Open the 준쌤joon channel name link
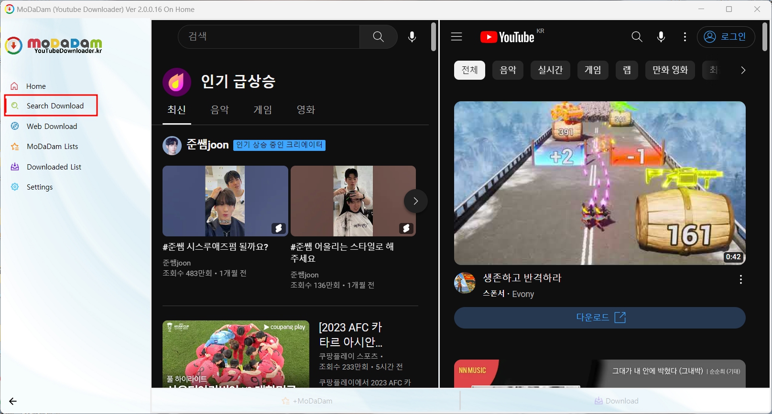 [207, 145]
